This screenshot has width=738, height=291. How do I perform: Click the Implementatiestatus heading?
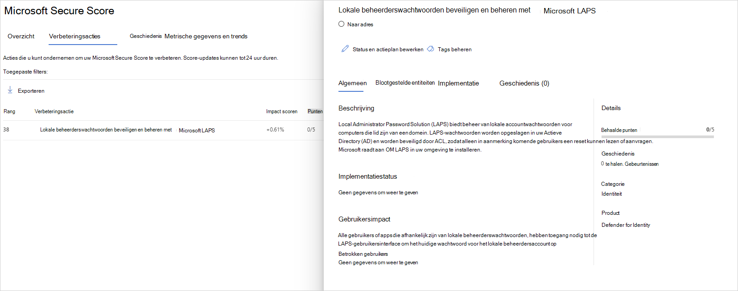click(367, 176)
